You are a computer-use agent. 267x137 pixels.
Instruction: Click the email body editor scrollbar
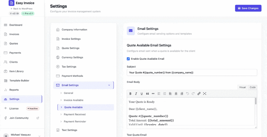pyautogui.click(x=256, y=102)
